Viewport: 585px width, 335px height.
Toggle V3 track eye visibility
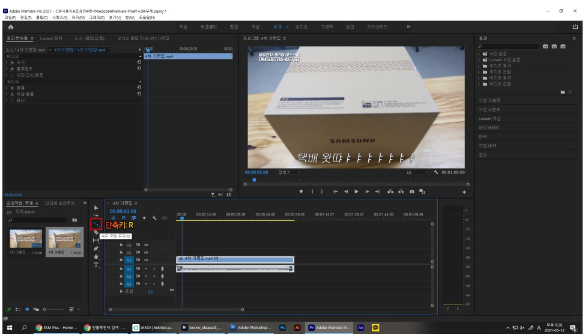[147, 245]
